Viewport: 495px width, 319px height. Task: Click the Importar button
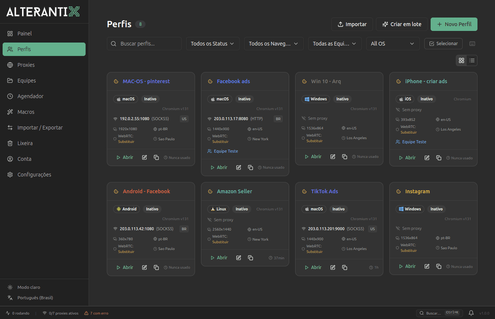click(x=352, y=24)
